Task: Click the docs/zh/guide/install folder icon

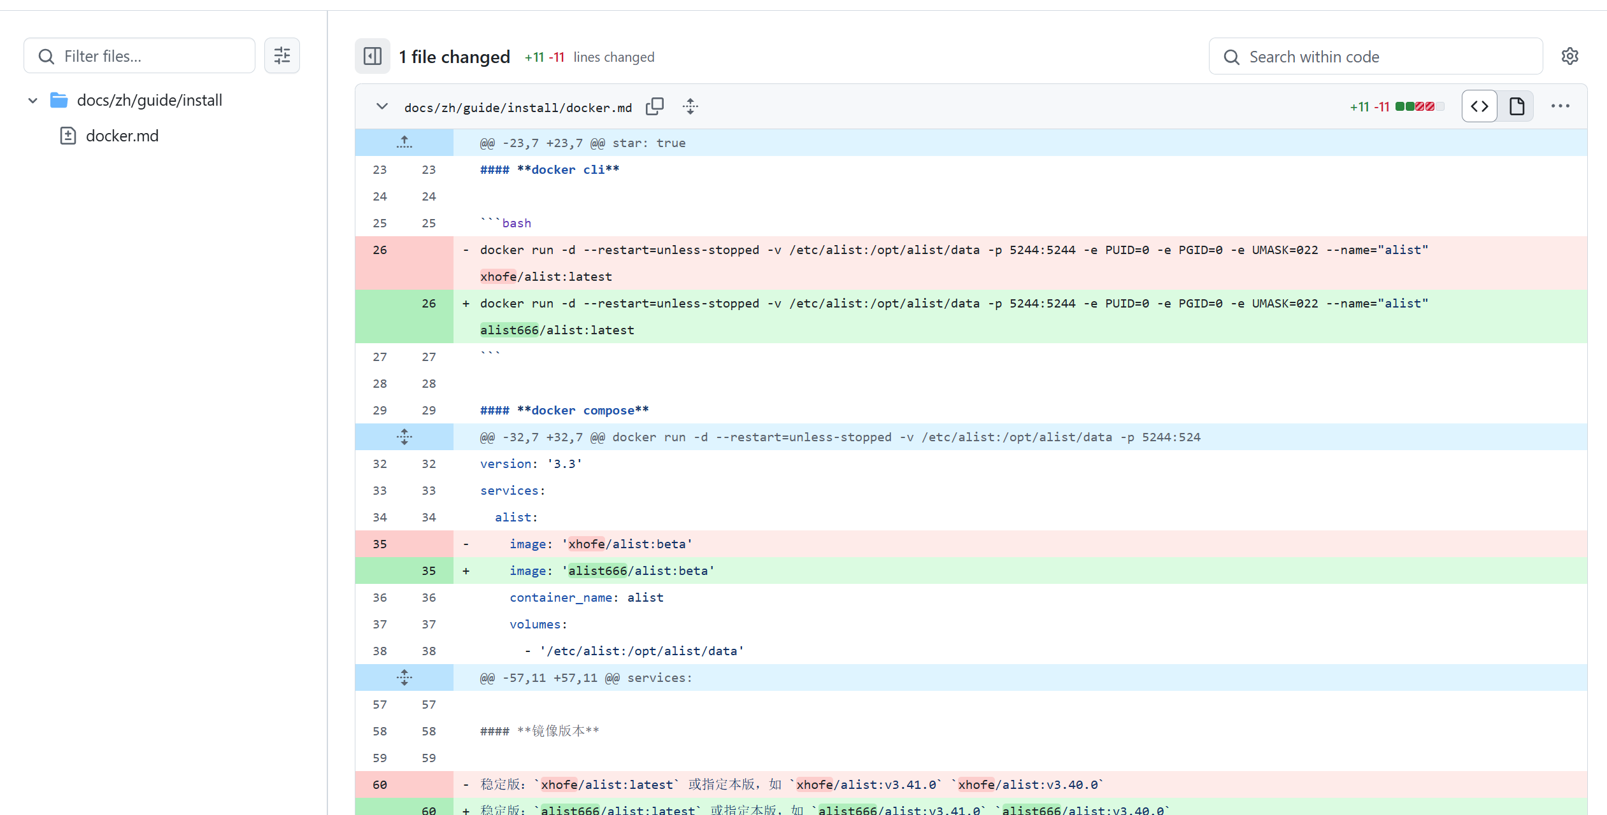Action: (59, 100)
